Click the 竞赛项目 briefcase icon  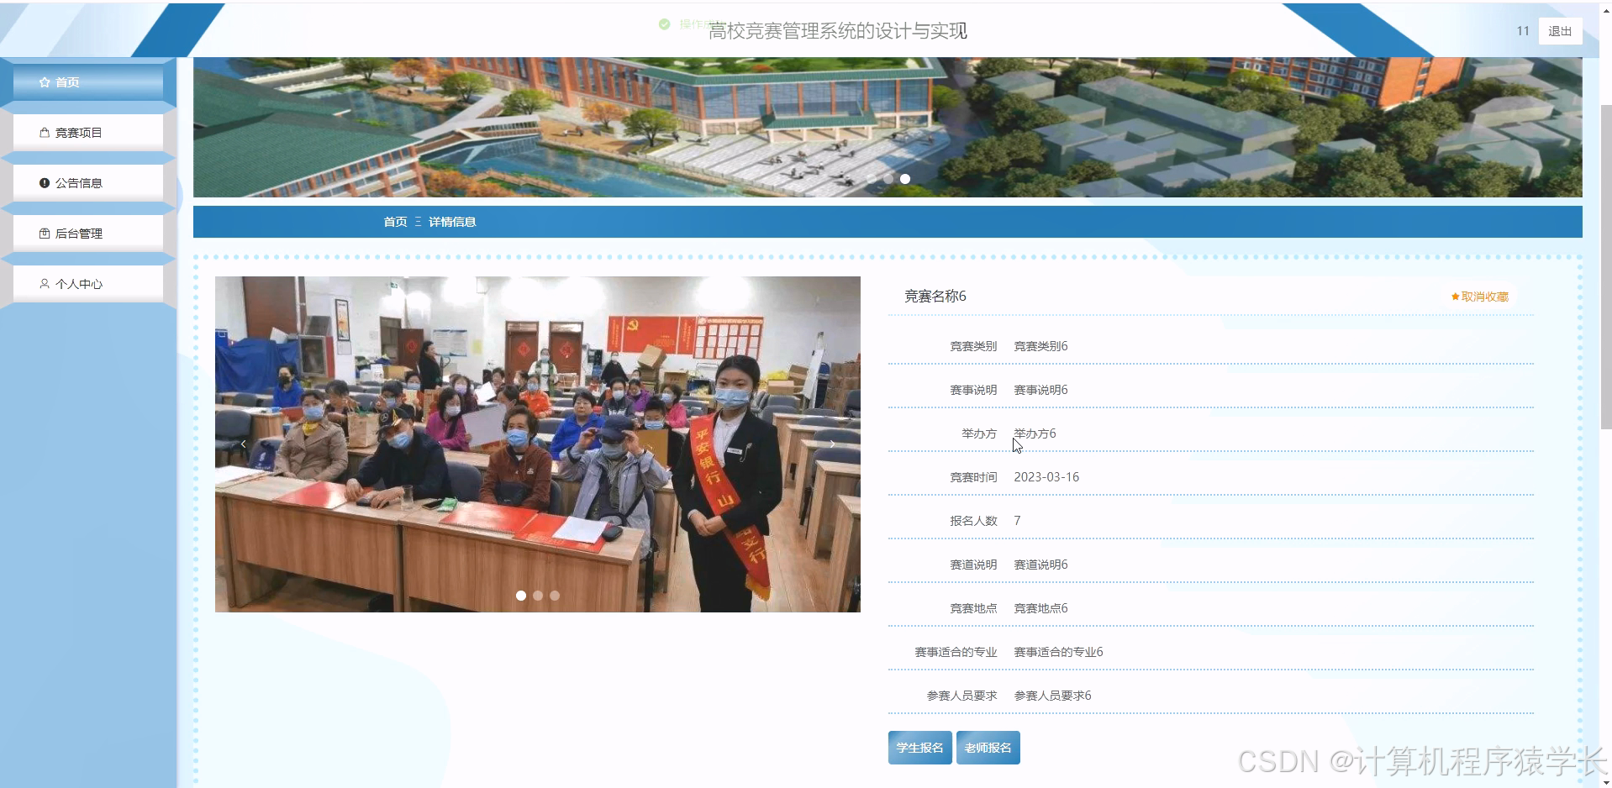45,132
